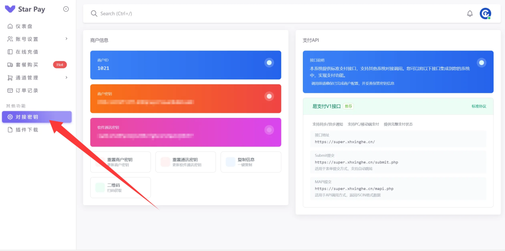Click the 重置商户密钥 button
This screenshot has width=505, height=251.
coord(120,162)
